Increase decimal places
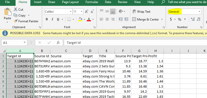The height and width of the screenshot is (98, 207). tap(193, 19)
